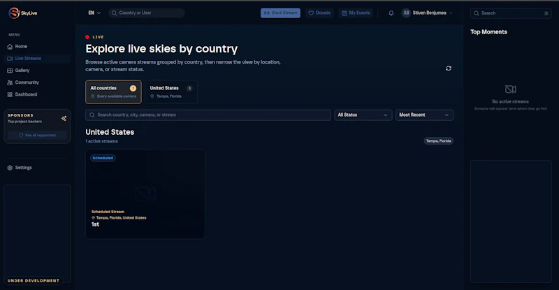
Task: Click the Home house icon
Action: (10, 47)
